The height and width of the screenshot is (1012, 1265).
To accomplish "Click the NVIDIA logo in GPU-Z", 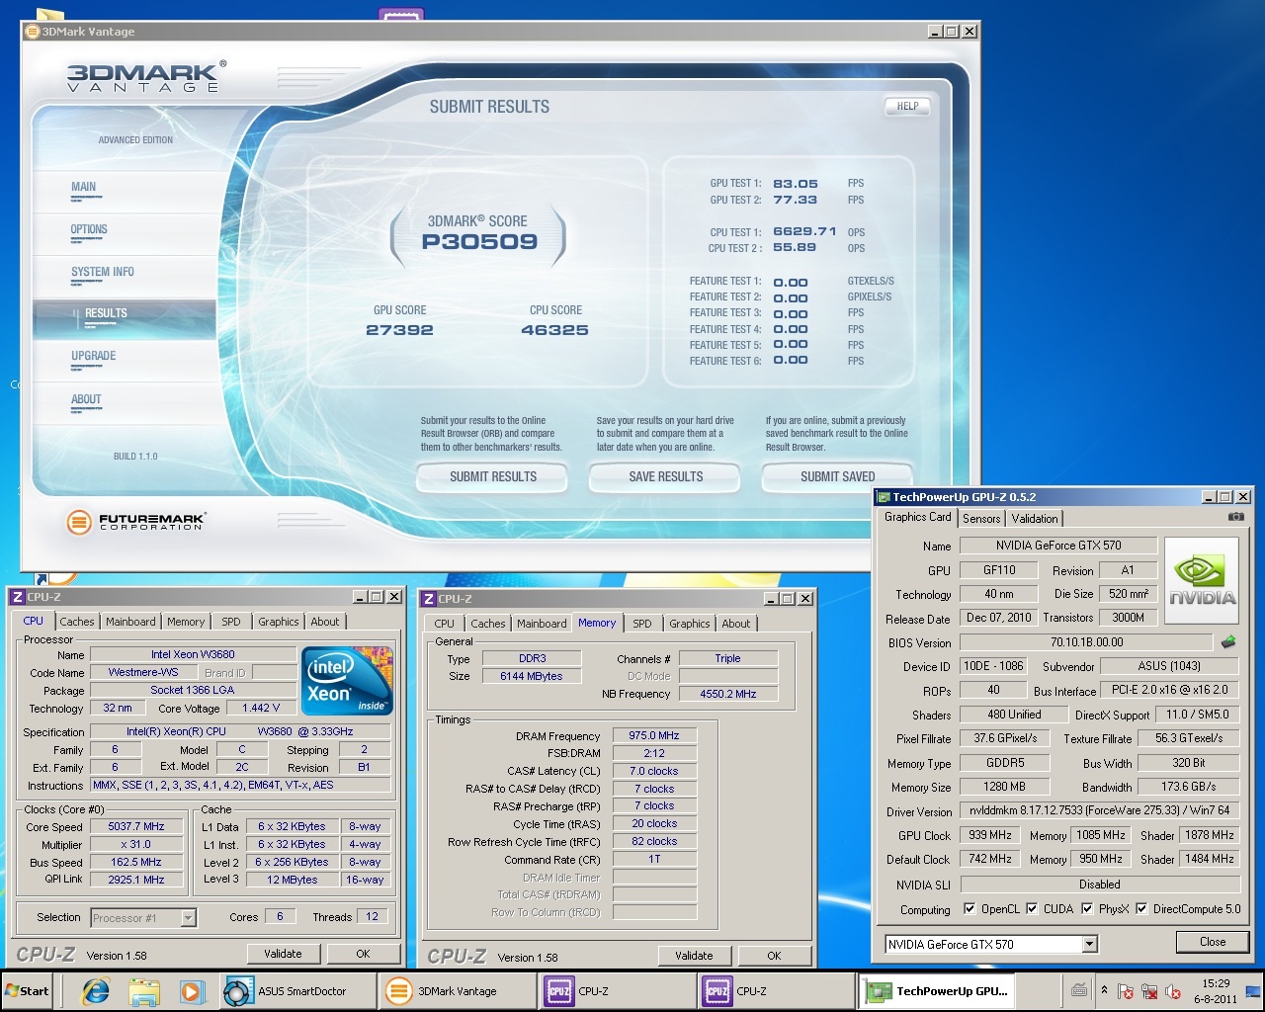I will coord(1202,581).
